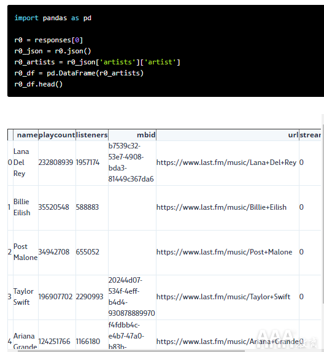Image resolution: width=324 pixels, height=352 pixels.
Task: Click listeners value 588883
Action: [87, 207]
